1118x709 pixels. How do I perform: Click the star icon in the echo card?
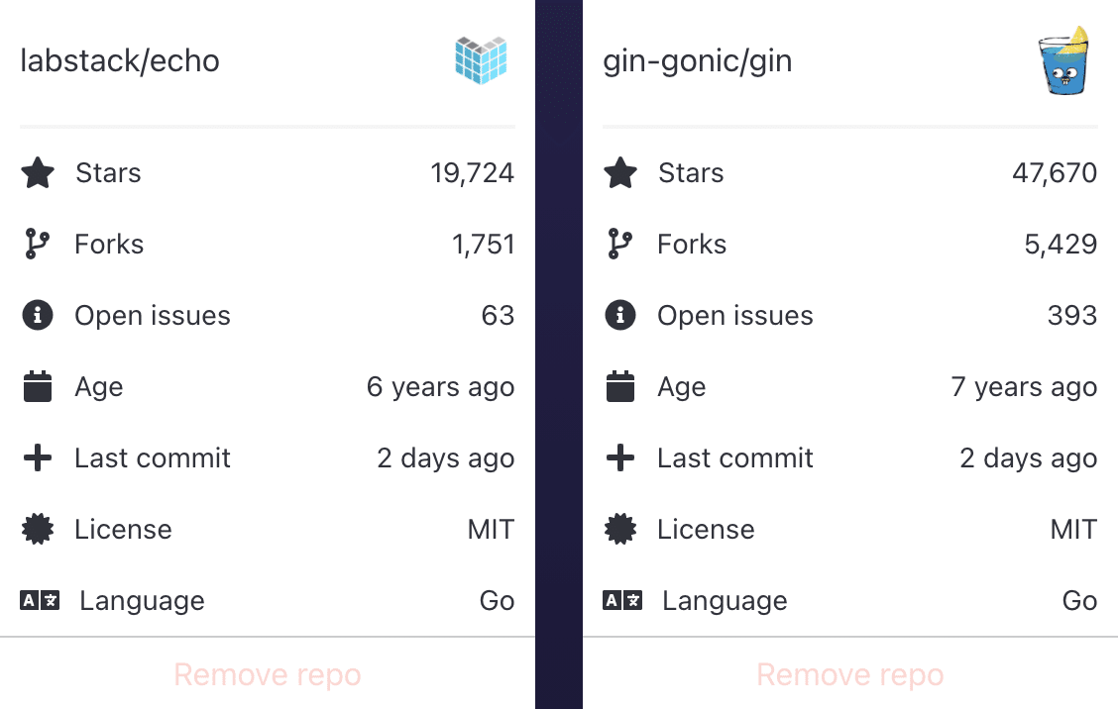click(38, 173)
